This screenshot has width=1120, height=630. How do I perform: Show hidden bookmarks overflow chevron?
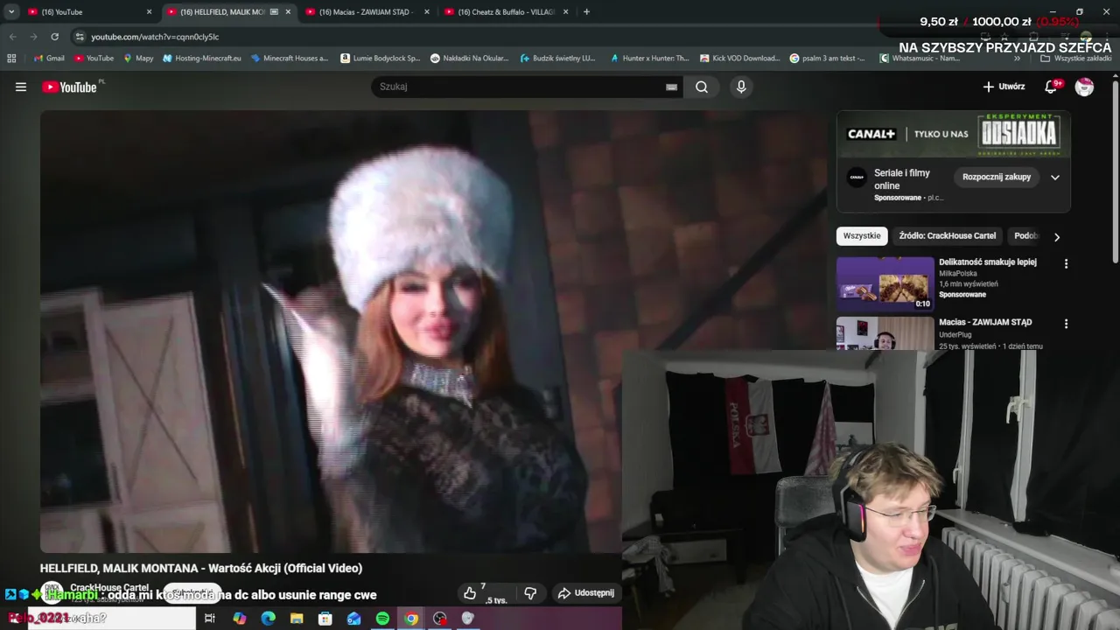coord(1017,58)
